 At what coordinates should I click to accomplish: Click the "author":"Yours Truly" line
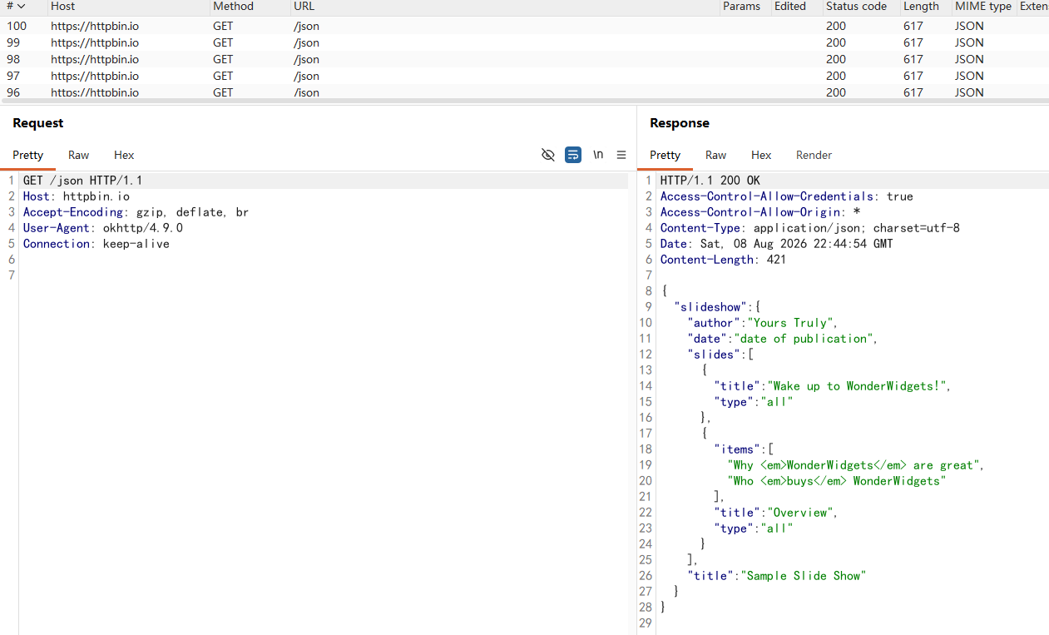pyautogui.click(x=763, y=323)
